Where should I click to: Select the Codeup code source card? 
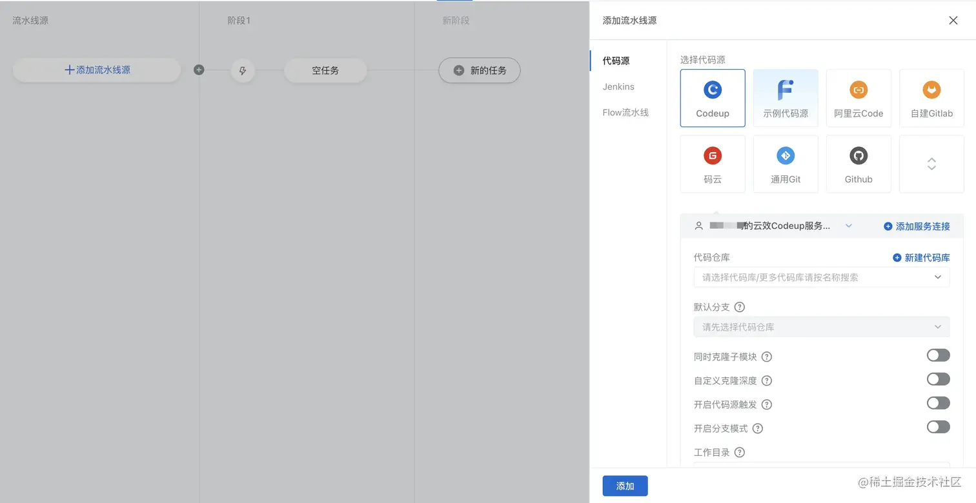click(713, 98)
